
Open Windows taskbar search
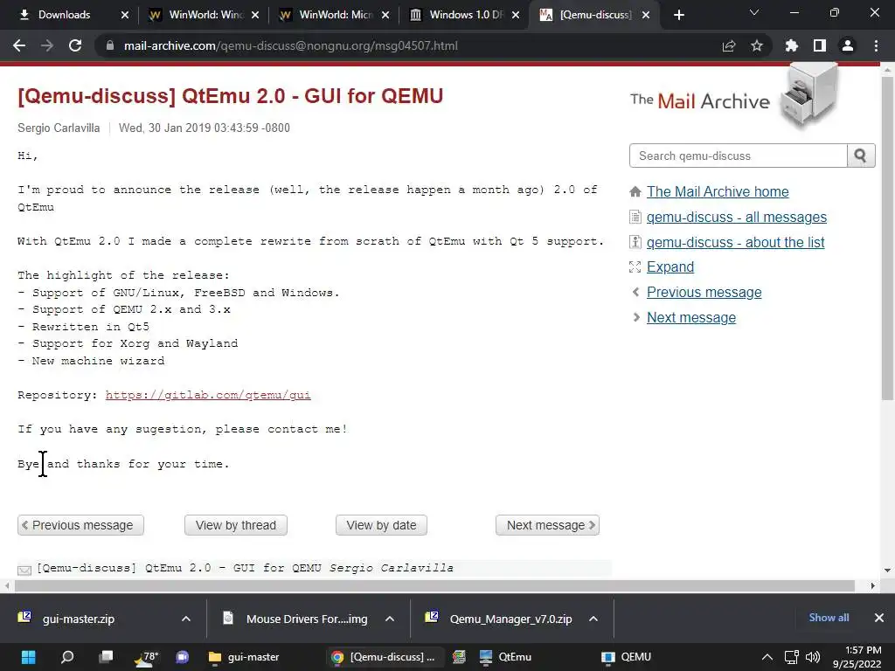tap(66, 657)
